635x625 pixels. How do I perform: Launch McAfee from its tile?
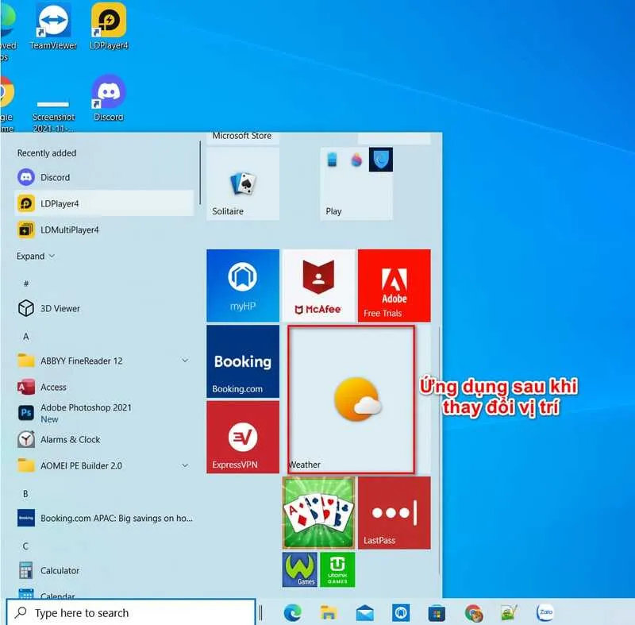tap(317, 286)
